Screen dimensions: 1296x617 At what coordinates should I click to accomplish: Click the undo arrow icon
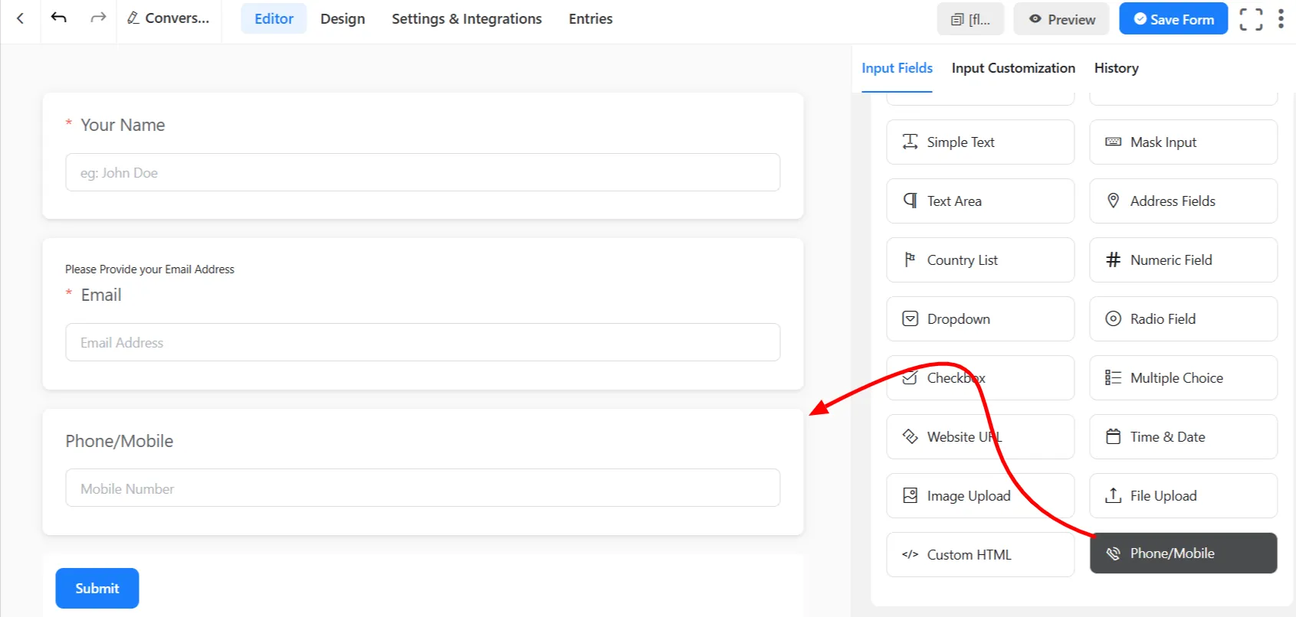[59, 18]
